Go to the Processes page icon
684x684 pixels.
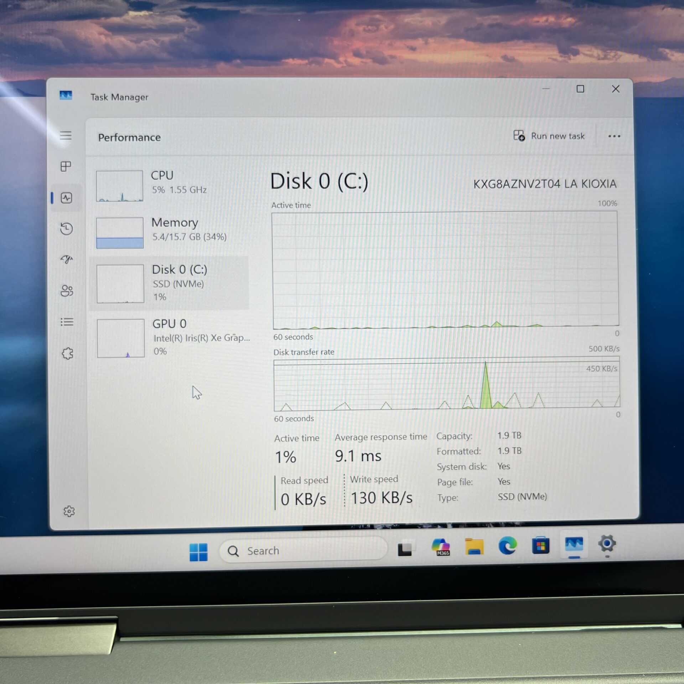click(66, 166)
